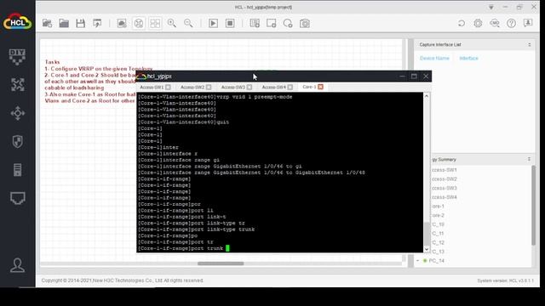Screen dimensions: 545x306
Task: Click inside terminal at port trunk prompt
Action: click(x=227, y=248)
